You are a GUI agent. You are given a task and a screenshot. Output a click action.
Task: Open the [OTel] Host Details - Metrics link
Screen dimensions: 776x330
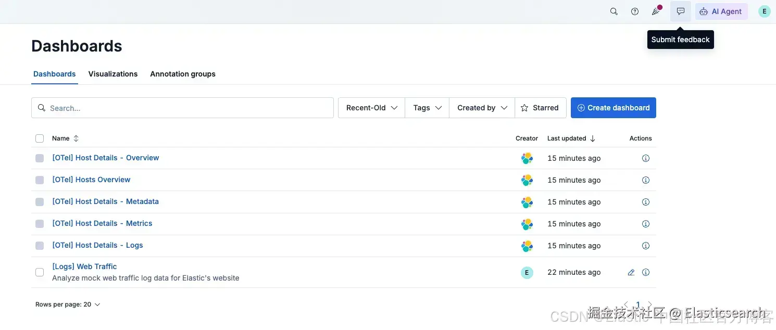tap(102, 223)
